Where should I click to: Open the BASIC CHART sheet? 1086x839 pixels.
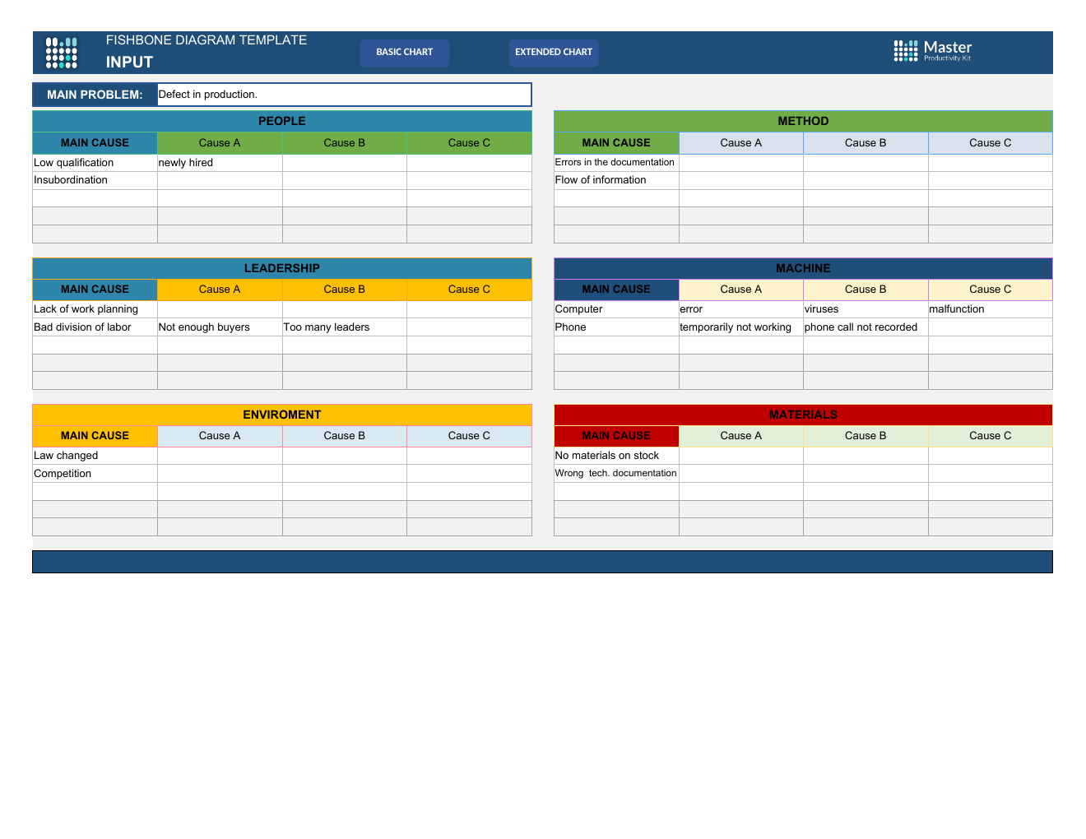(x=405, y=53)
